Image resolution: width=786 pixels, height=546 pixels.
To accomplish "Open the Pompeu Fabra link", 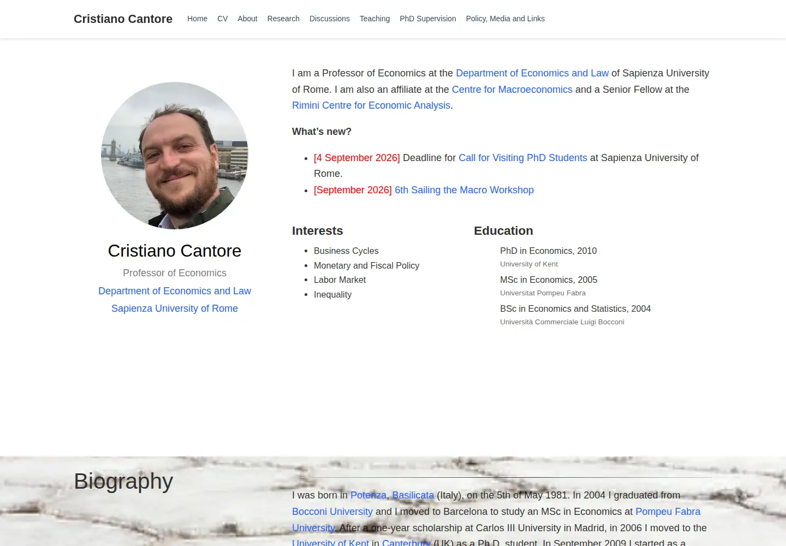I will coord(668,512).
